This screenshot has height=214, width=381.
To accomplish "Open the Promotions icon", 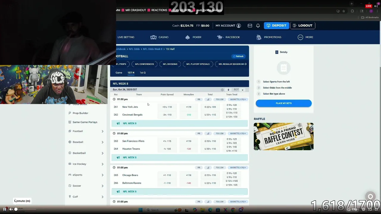I will pyautogui.click(x=259, y=37).
